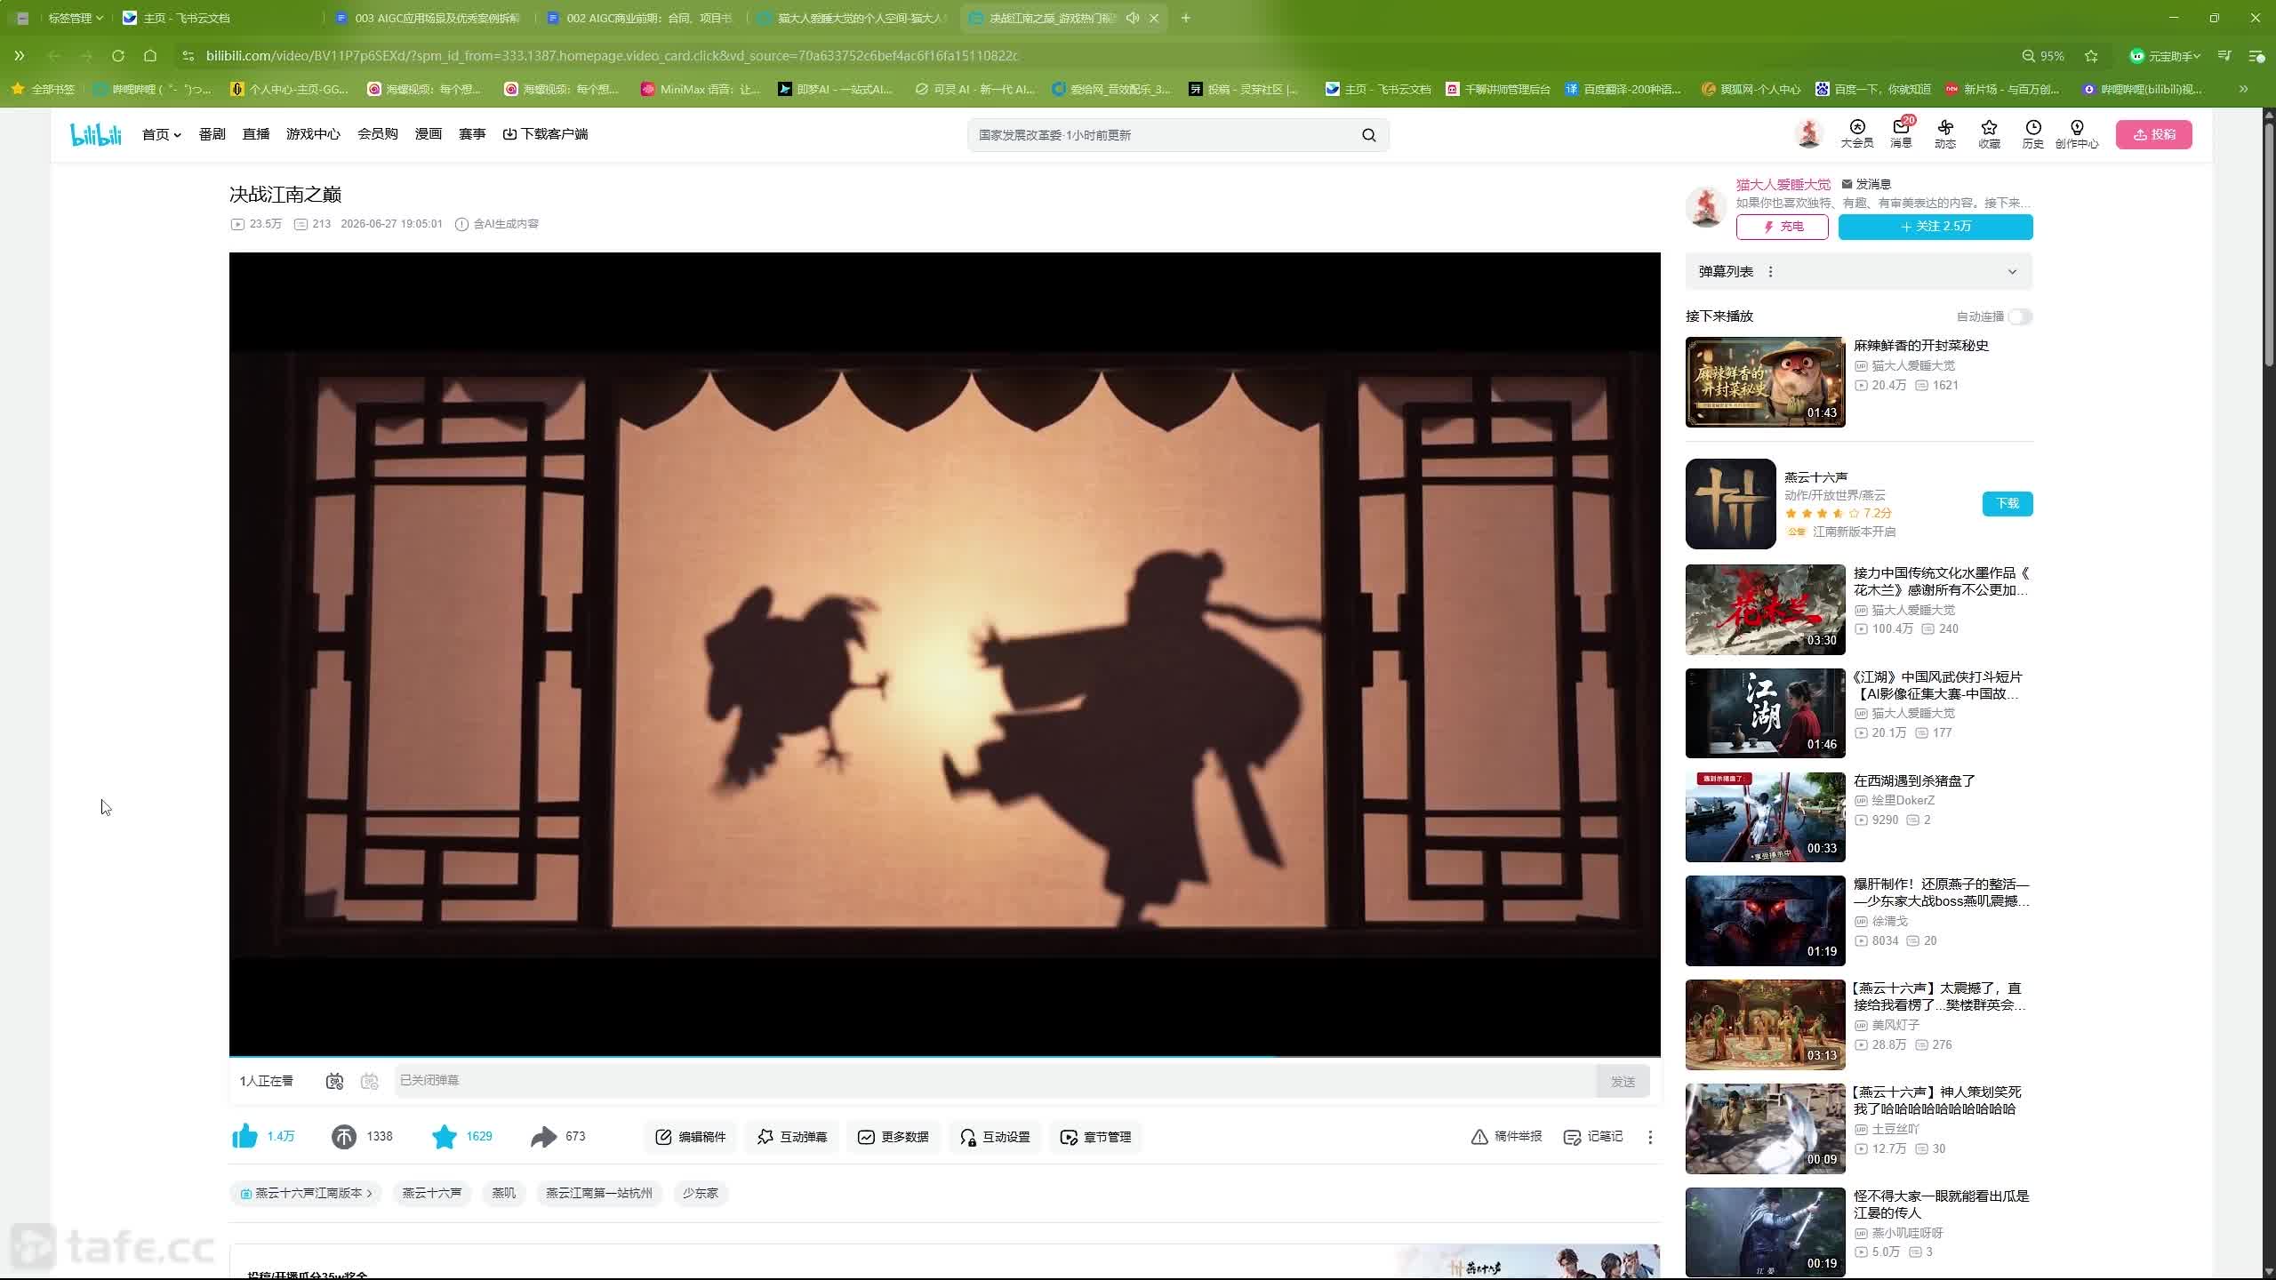Focus the bilibili search input field

(x=1163, y=135)
